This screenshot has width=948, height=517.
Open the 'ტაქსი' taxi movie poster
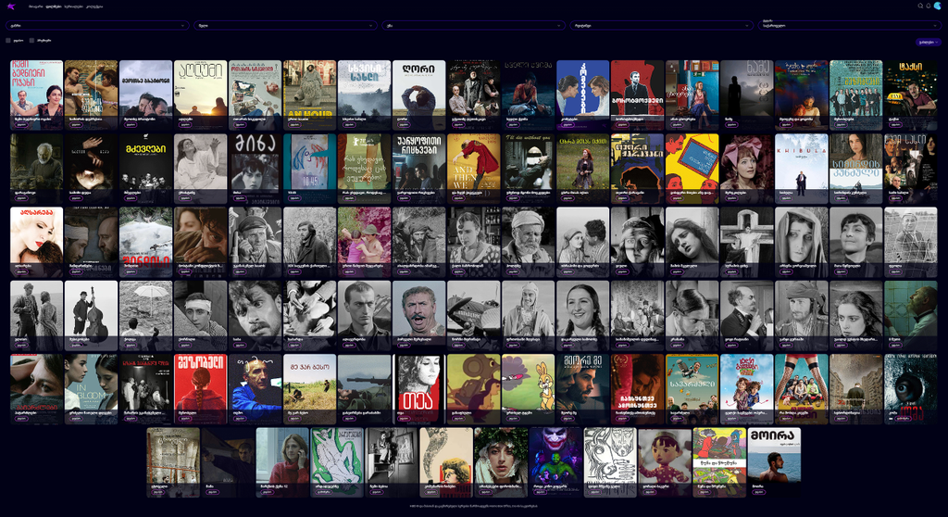coord(911,95)
